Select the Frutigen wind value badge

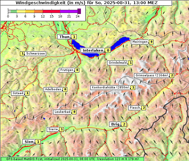coord(77,70)
